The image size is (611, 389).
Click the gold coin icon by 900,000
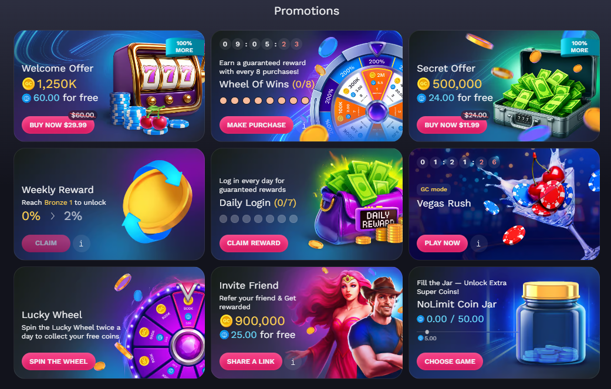tap(226, 321)
